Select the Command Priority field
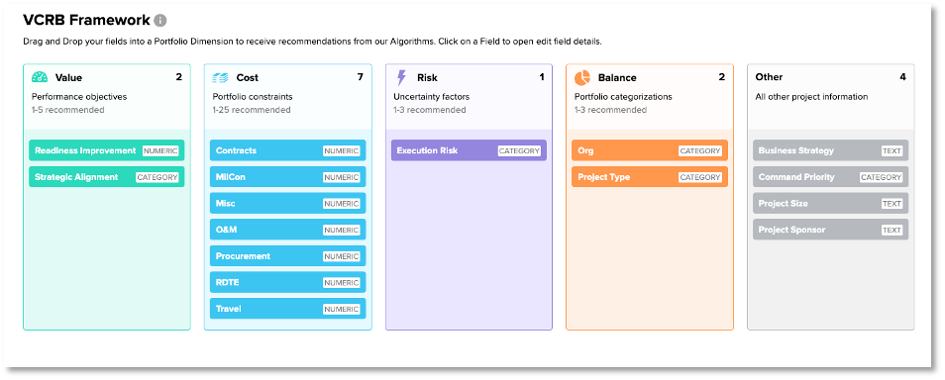This screenshot has width=945, height=380. tap(830, 177)
